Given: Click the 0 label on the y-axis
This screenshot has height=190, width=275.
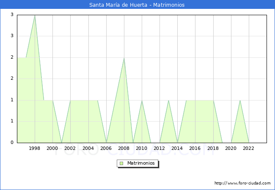Looking at the screenshot, I should tap(12, 142).
